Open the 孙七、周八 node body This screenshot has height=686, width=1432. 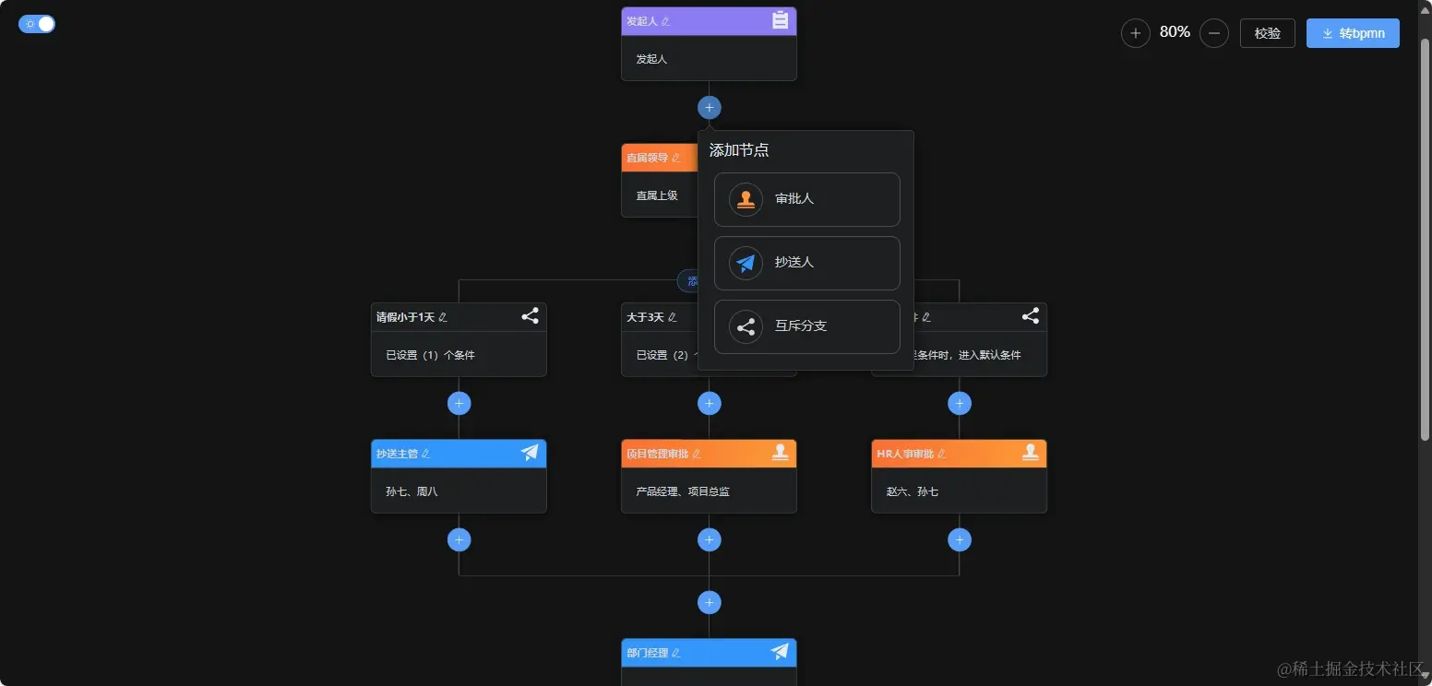tap(459, 491)
